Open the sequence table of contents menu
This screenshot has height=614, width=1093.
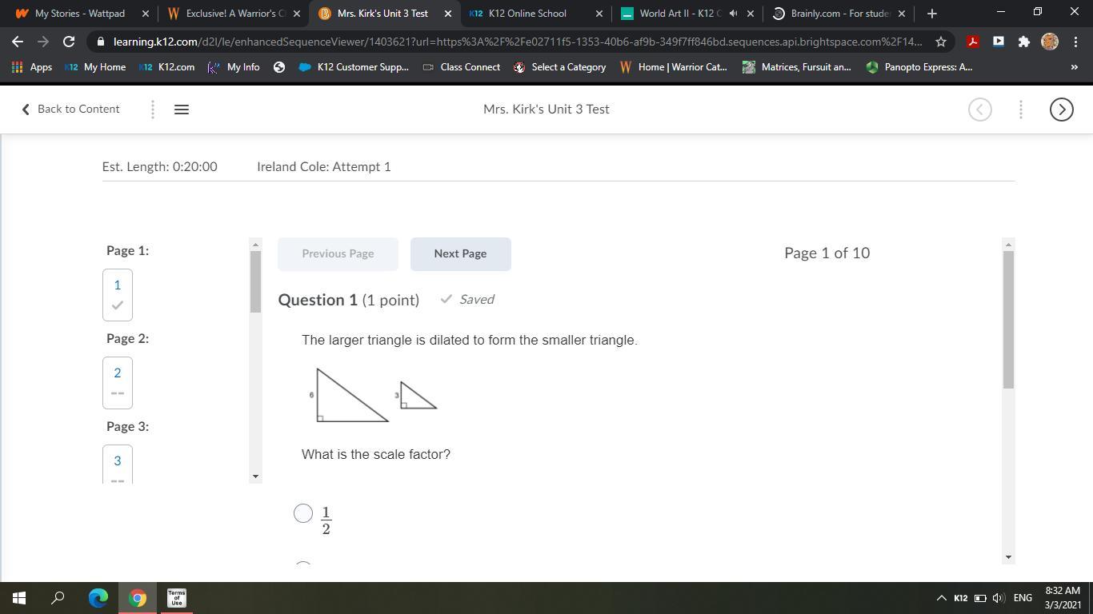pos(182,110)
